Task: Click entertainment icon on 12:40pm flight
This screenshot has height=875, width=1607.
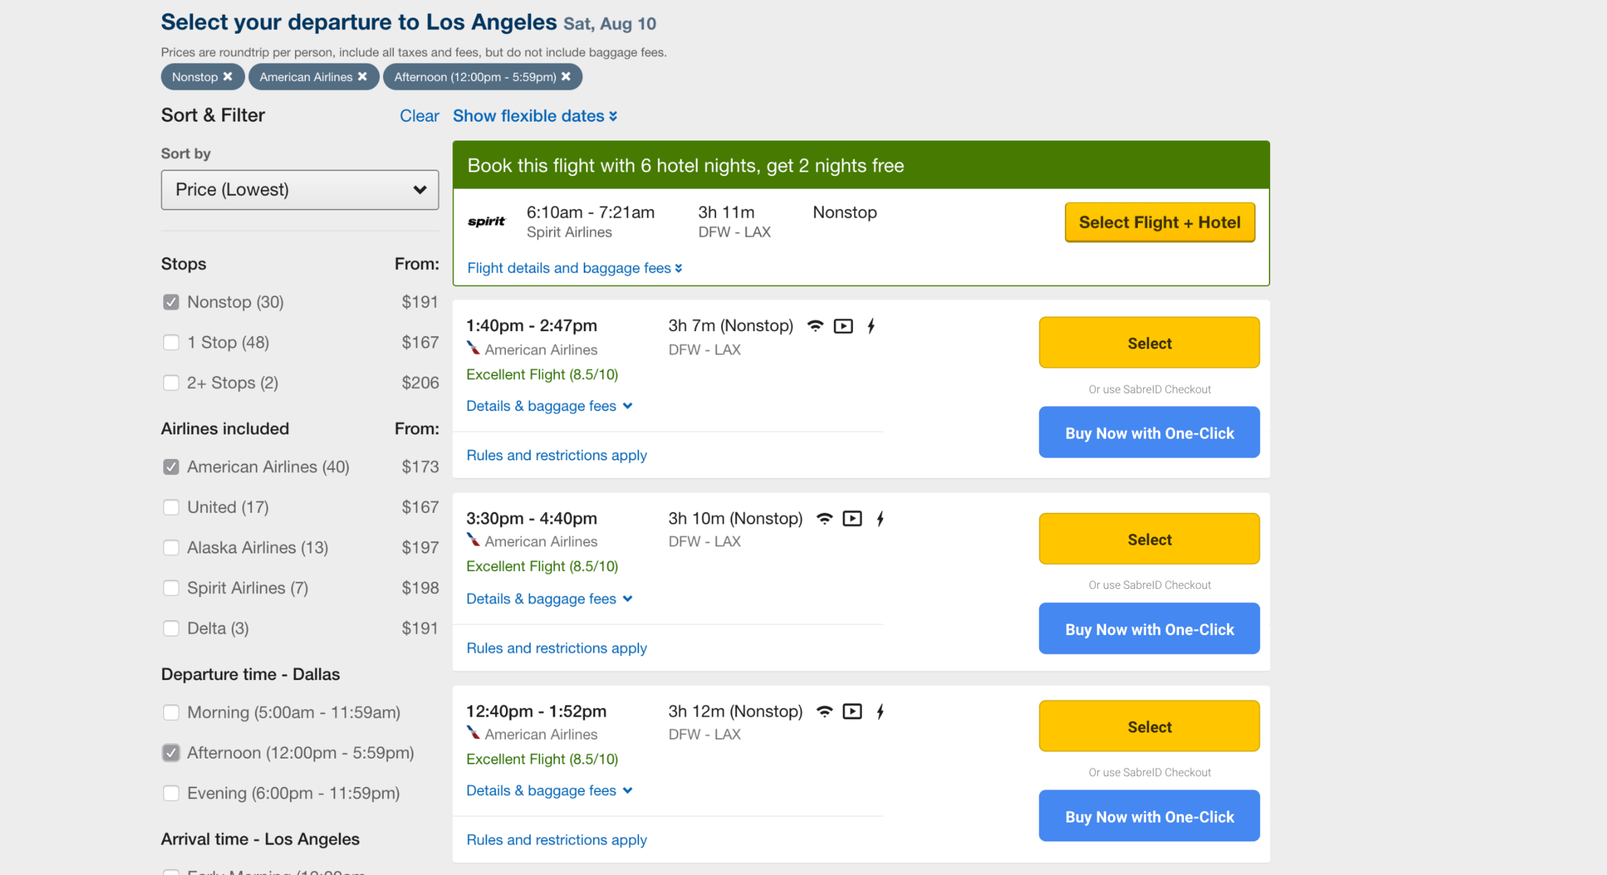Action: (x=852, y=711)
